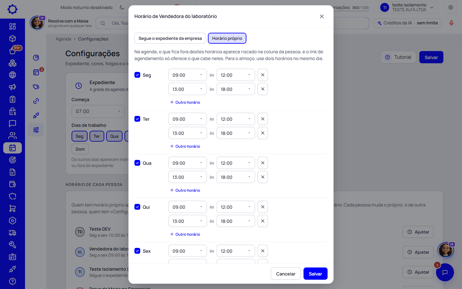Open the calendar agenda icon in sidebar
The image size is (462, 289).
[x=13, y=148]
